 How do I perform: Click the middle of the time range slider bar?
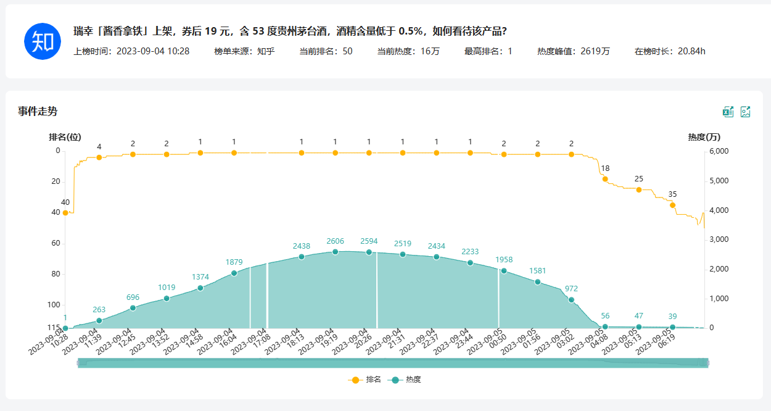392,363
